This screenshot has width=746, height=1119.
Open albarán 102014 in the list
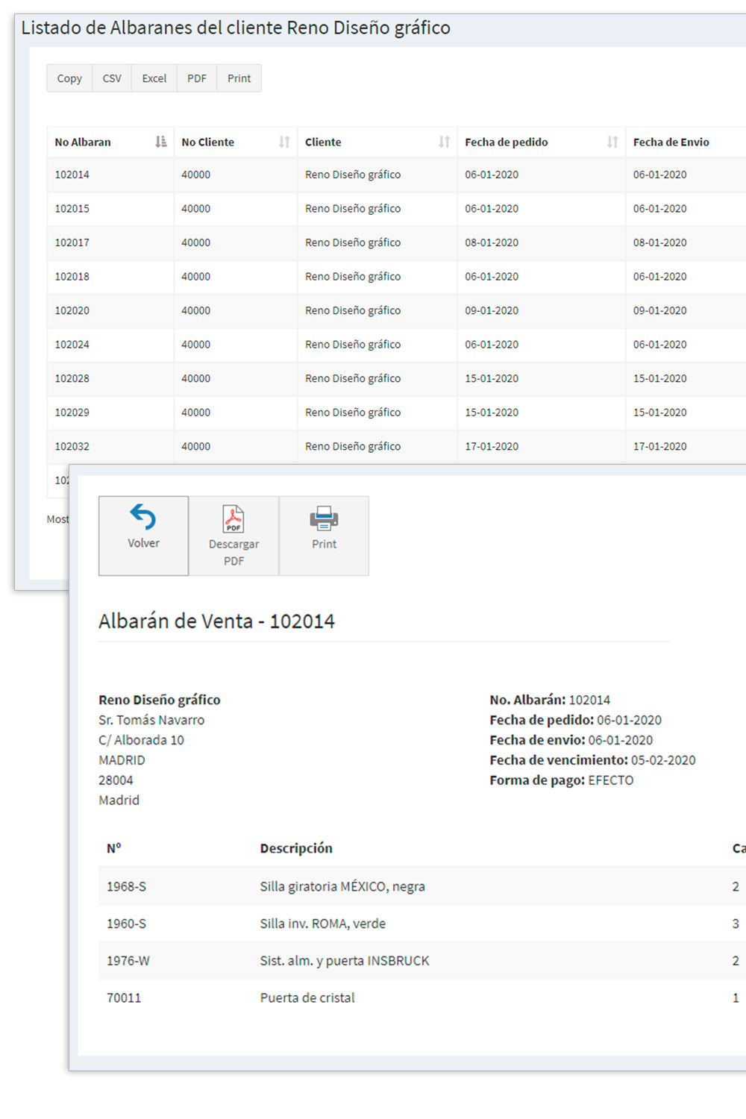[x=72, y=175]
